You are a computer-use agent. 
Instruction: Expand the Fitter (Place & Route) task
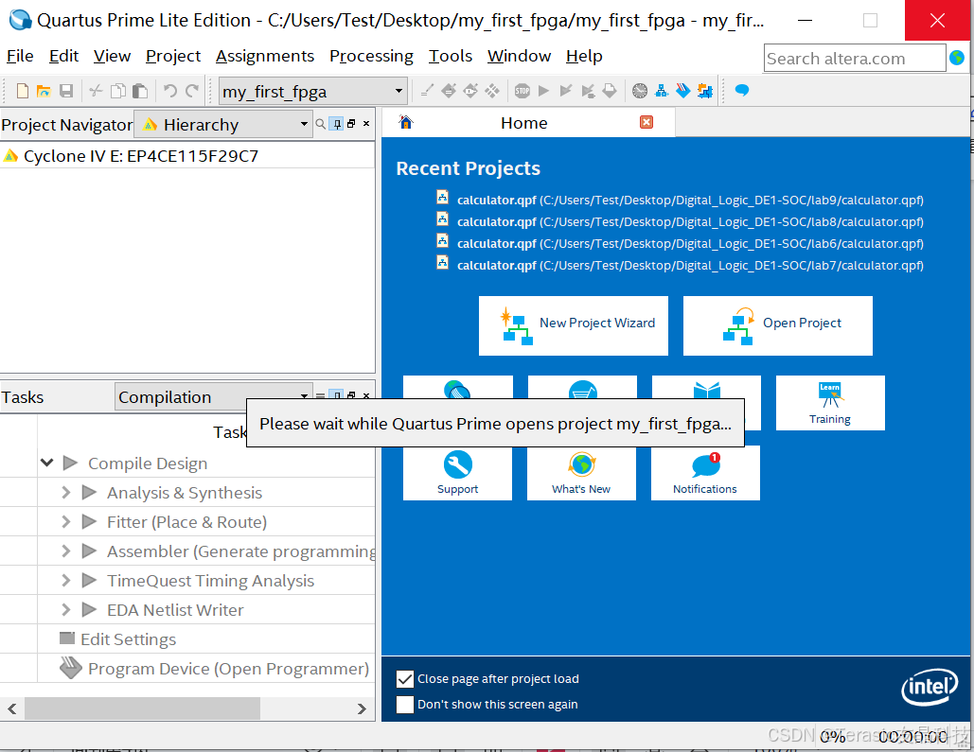click(x=66, y=521)
